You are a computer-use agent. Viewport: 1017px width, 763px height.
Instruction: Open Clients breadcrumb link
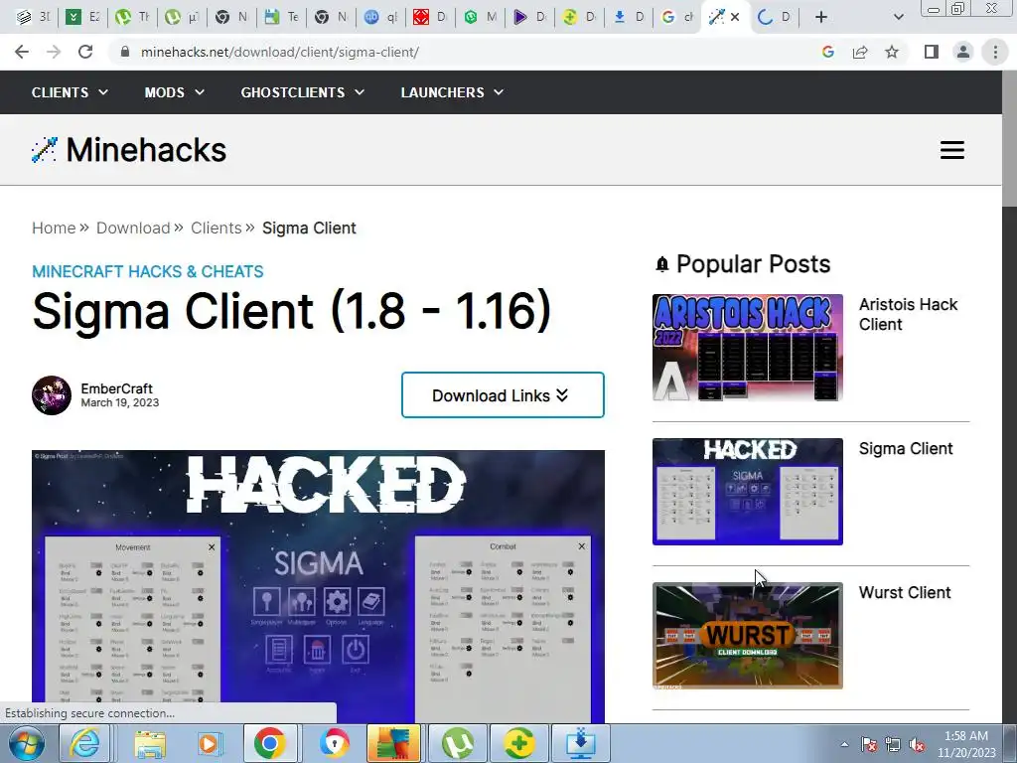pos(216,228)
